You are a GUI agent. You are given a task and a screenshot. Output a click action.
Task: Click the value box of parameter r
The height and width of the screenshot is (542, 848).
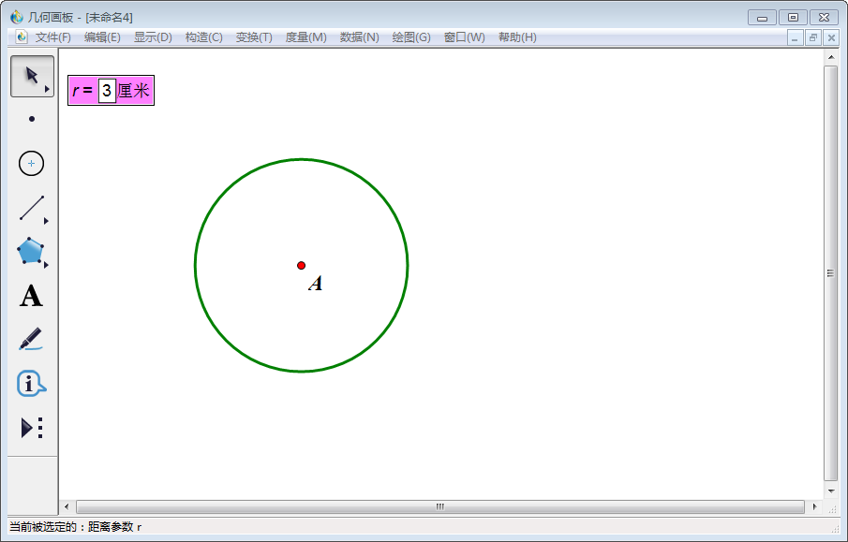click(107, 90)
